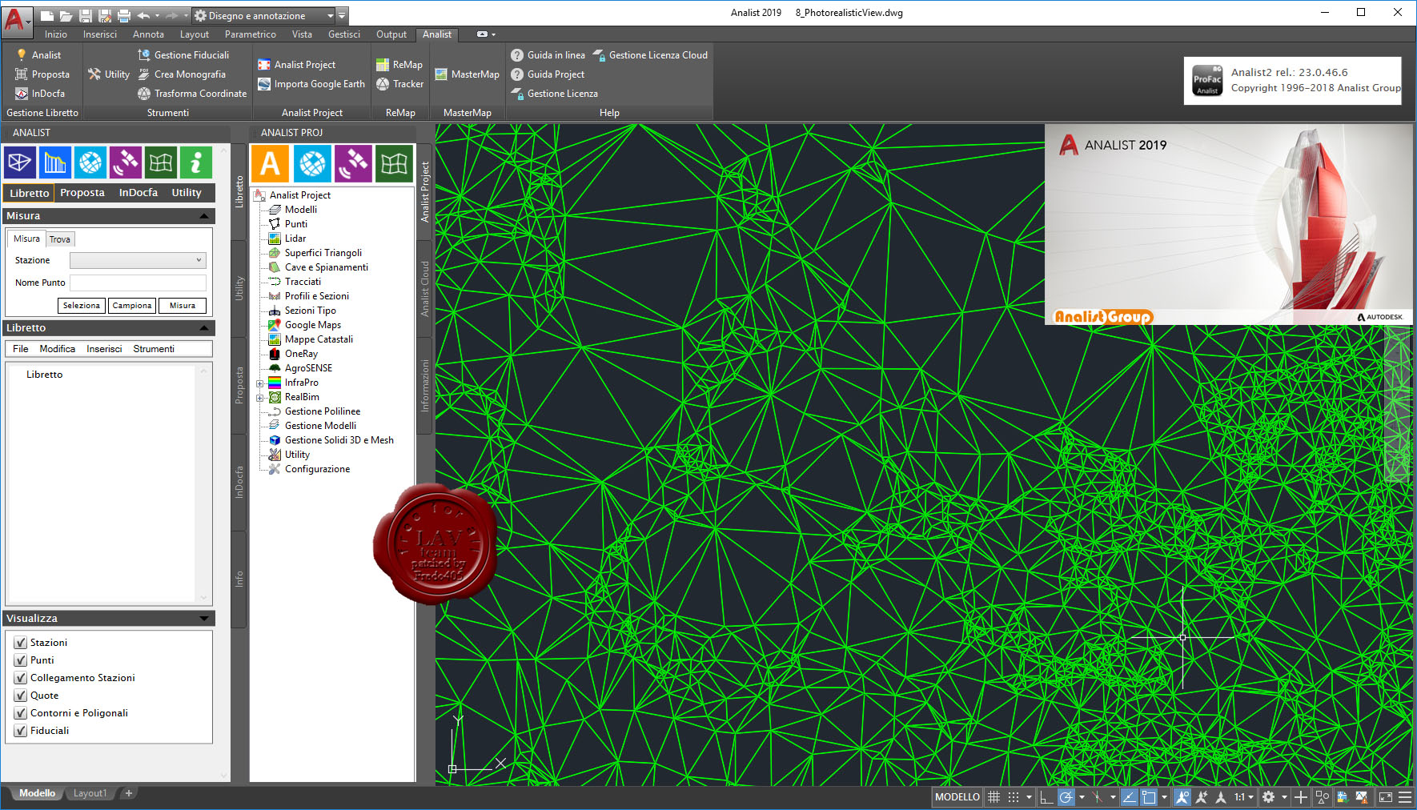Toggle Collegamento Stazioni checkbox
The height and width of the screenshot is (810, 1417).
[x=21, y=678]
